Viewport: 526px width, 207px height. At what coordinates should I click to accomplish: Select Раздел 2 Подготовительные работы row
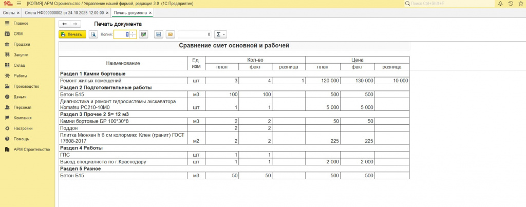pos(234,87)
